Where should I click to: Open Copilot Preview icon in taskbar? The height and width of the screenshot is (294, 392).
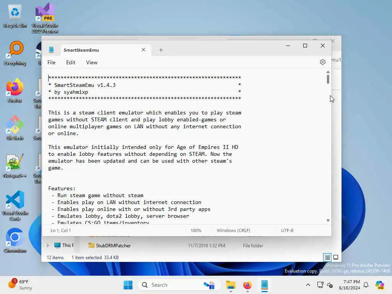click(380, 285)
